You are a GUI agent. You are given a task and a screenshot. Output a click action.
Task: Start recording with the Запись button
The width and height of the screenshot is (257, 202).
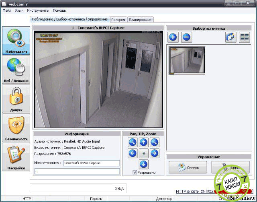point(230,167)
